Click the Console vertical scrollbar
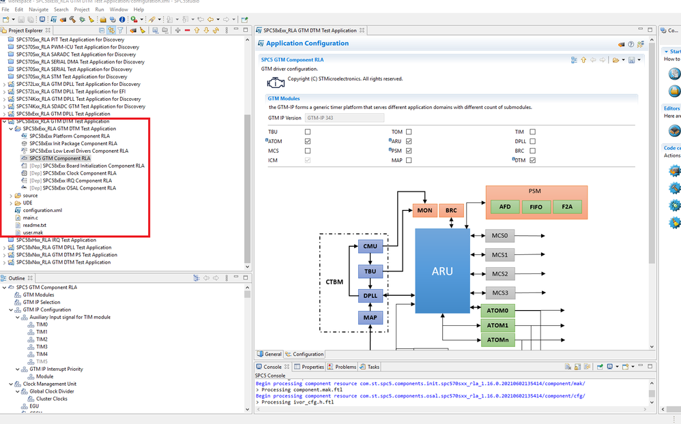Viewport: 681px width, 424px height. (x=652, y=393)
